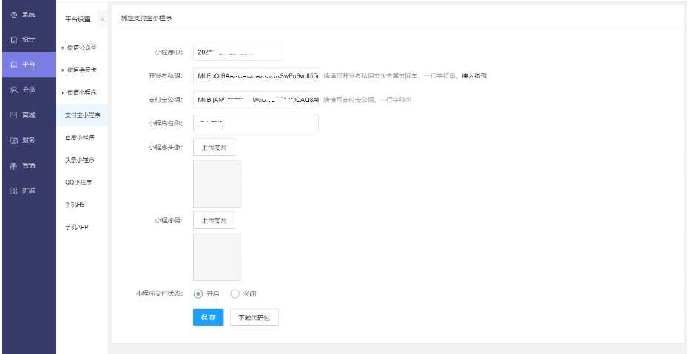The width and height of the screenshot is (688, 354).
Task: Expand the 微信会员卡 submenu
Action: 81,70
